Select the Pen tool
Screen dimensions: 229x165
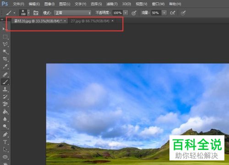(x=5, y=135)
